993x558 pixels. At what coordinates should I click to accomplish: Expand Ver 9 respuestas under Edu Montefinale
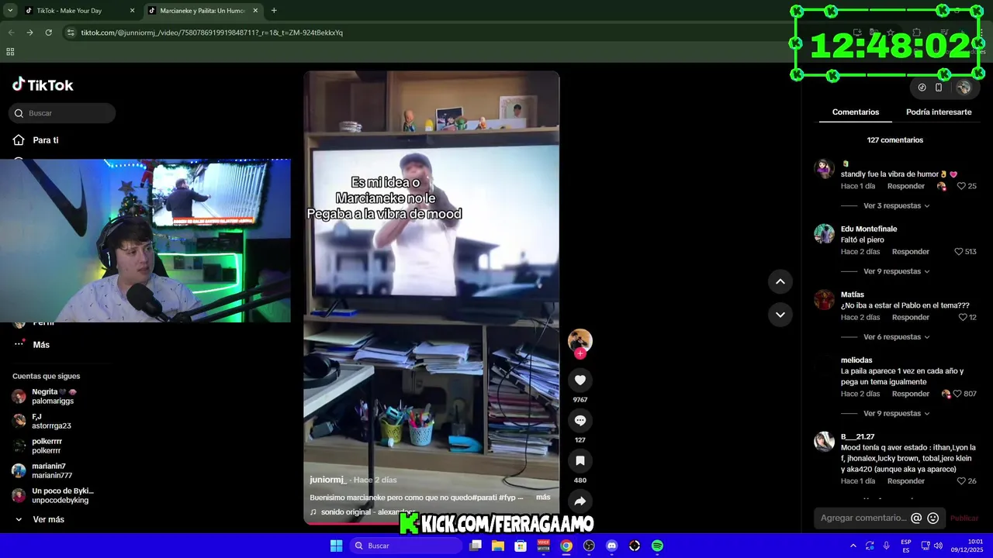pos(896,271)
